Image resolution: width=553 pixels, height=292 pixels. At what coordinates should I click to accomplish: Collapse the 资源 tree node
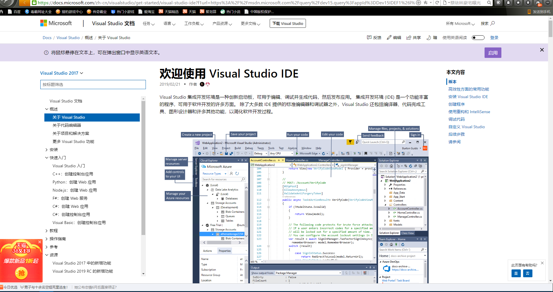(x=47, y=255)
